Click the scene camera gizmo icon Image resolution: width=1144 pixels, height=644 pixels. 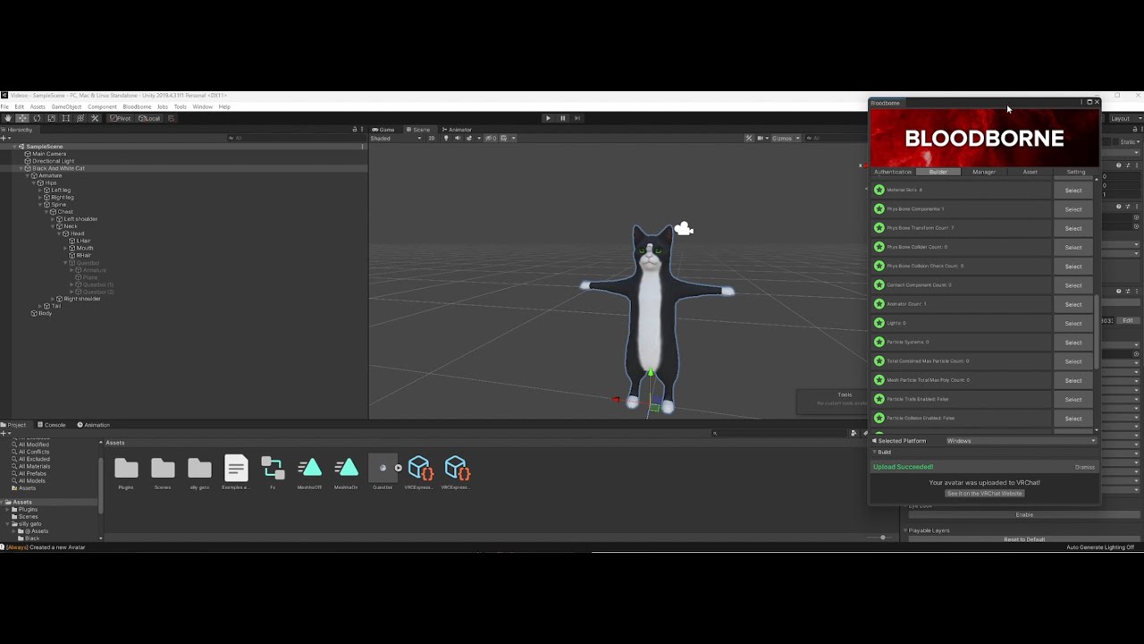684,229
